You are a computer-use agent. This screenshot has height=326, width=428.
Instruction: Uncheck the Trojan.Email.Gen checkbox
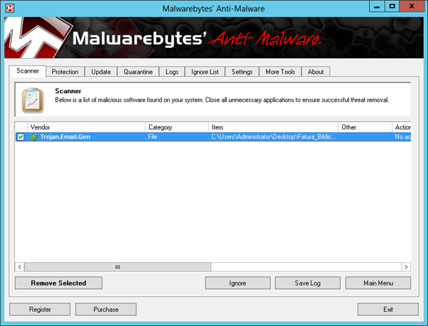click(21, 137)
